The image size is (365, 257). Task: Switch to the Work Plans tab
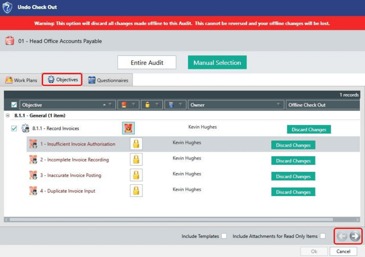coord(21,80)
